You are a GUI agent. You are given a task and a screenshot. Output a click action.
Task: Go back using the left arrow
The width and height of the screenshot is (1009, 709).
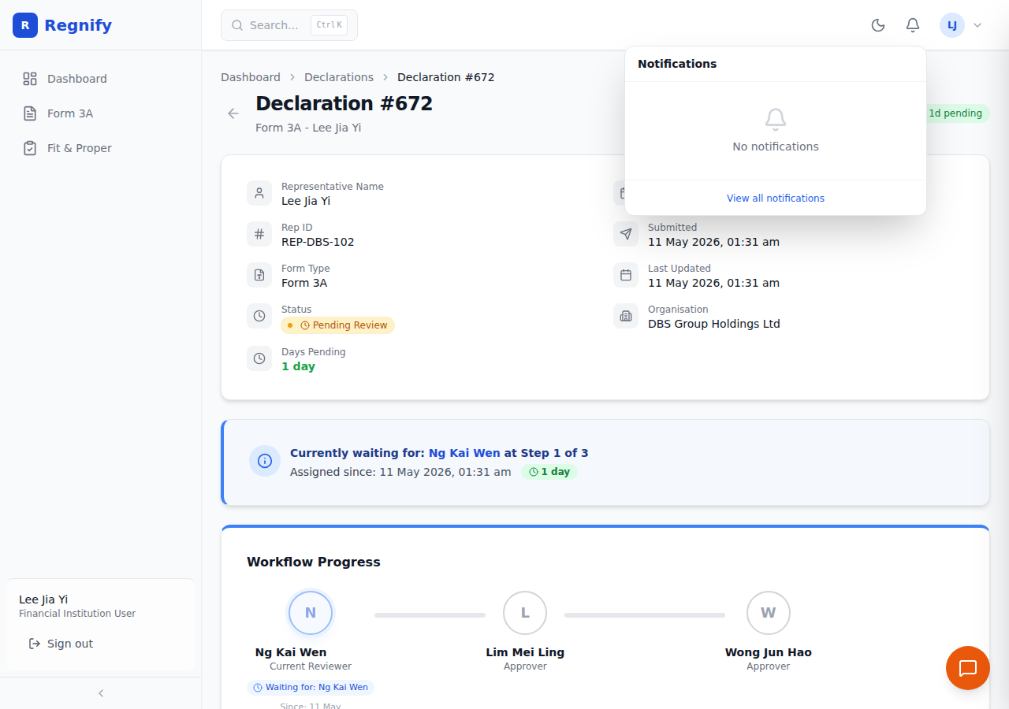click(x=233, y=113)
